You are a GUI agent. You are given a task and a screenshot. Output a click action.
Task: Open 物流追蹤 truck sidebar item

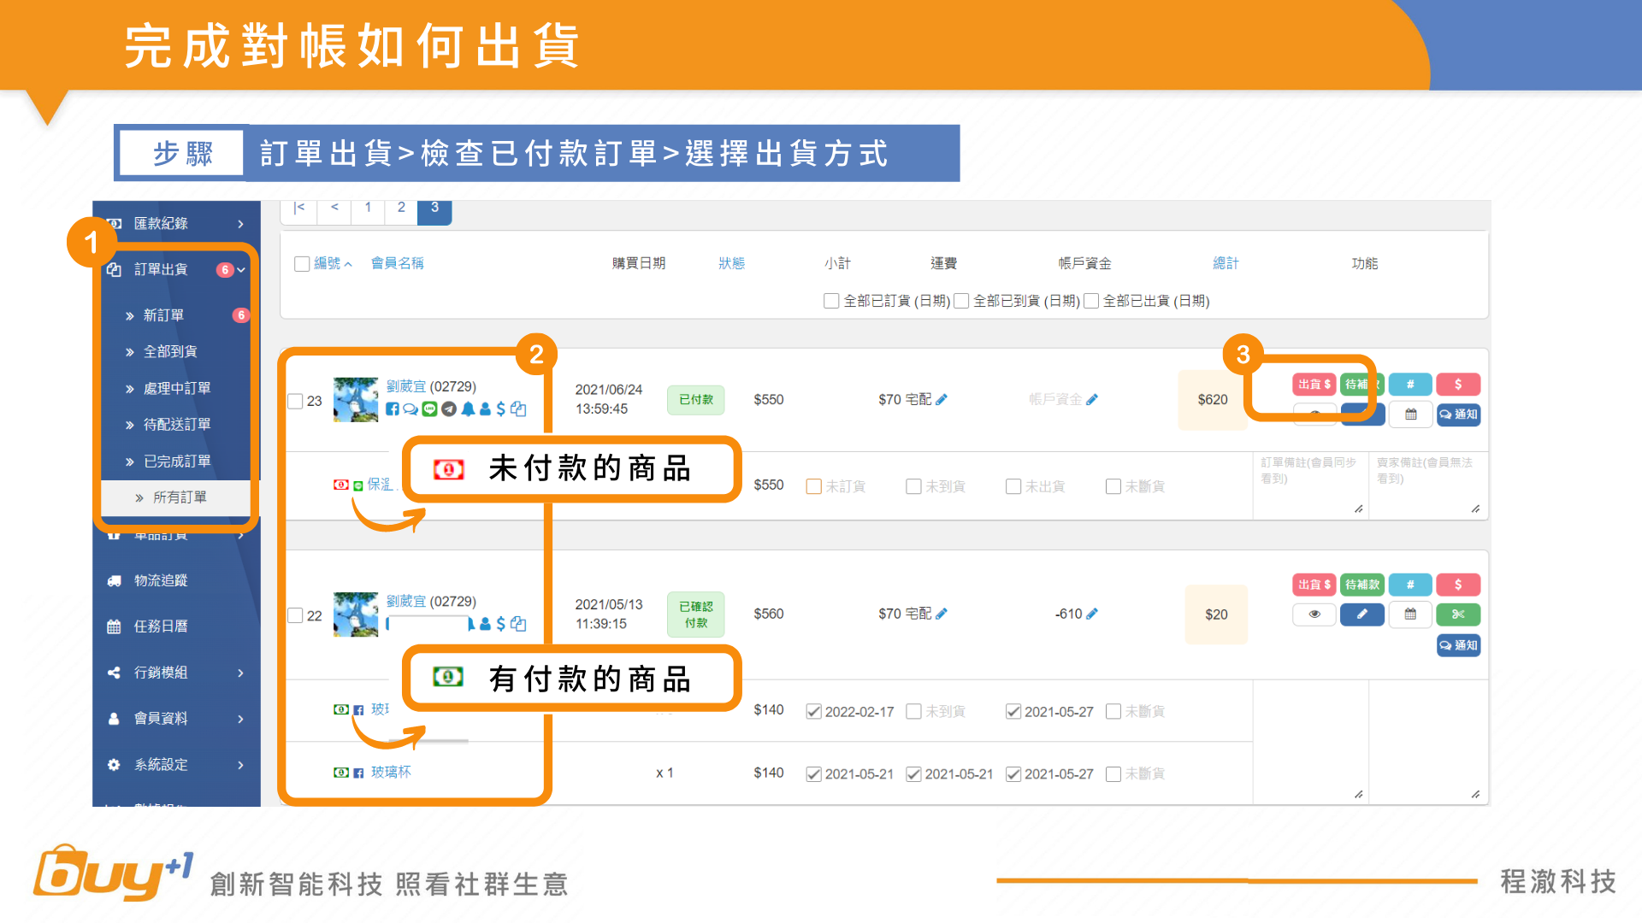pos(160,580)
